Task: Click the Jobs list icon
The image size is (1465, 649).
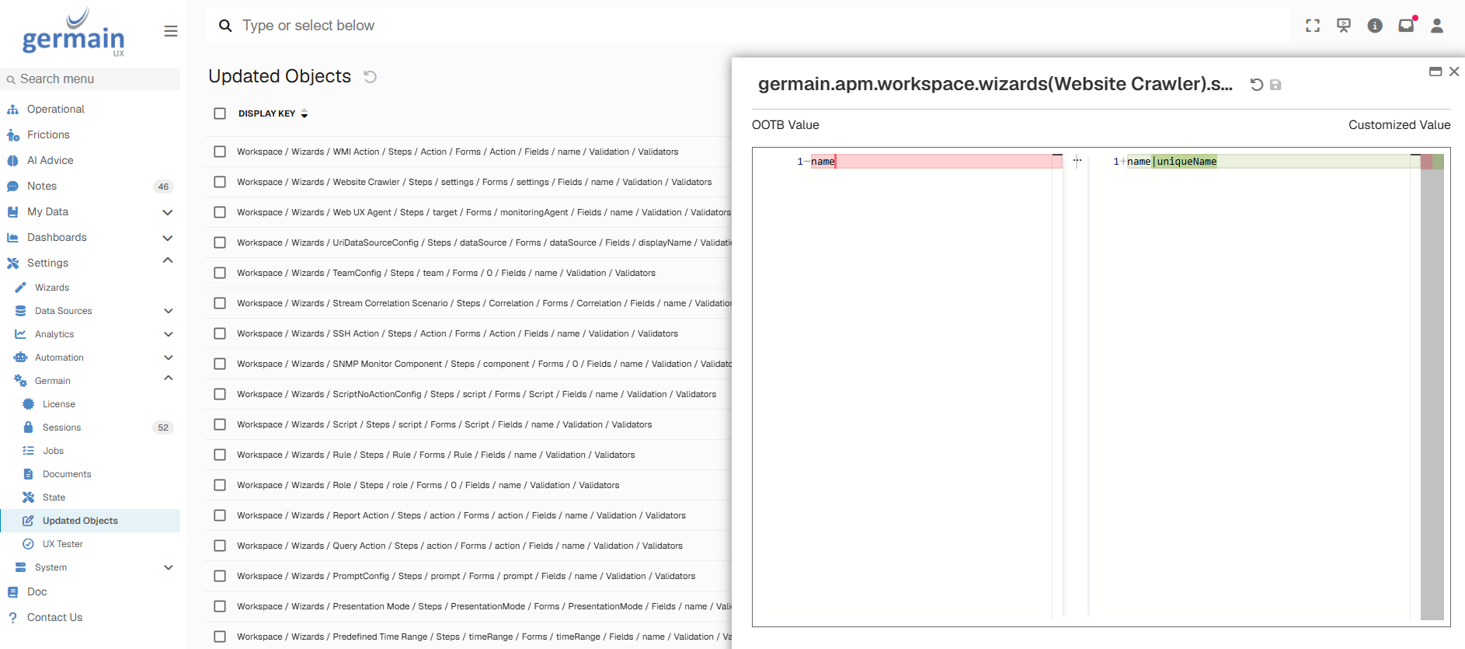Action: (28, 451)
